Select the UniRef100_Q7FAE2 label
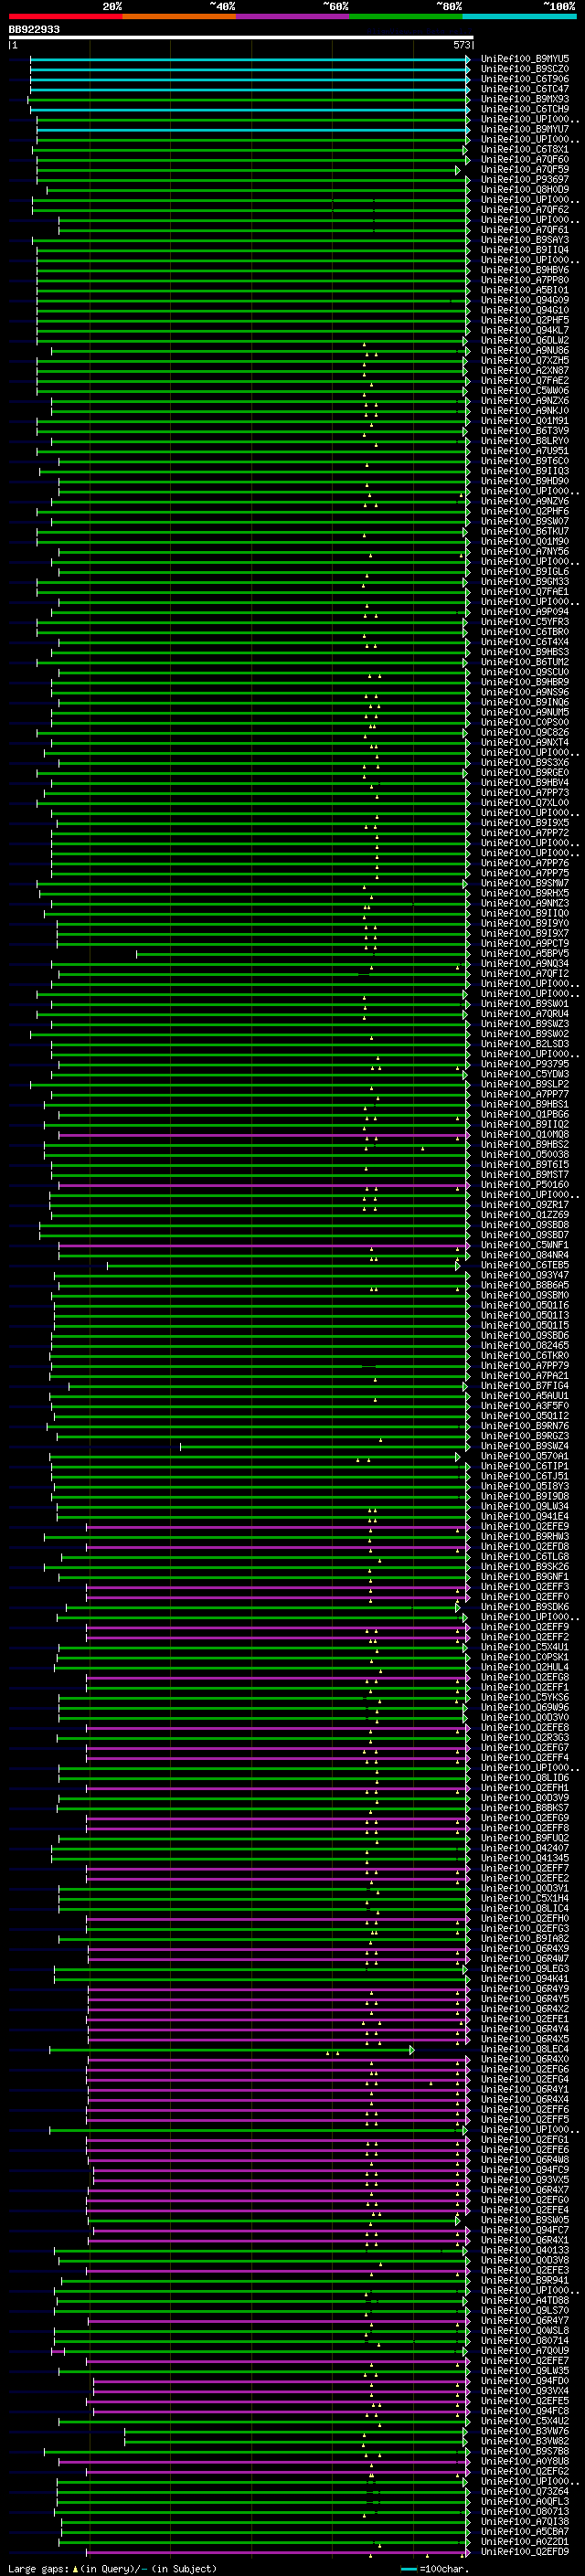Image resolution: width=585 pixels, height=2576 pixels. click(525, 380)
